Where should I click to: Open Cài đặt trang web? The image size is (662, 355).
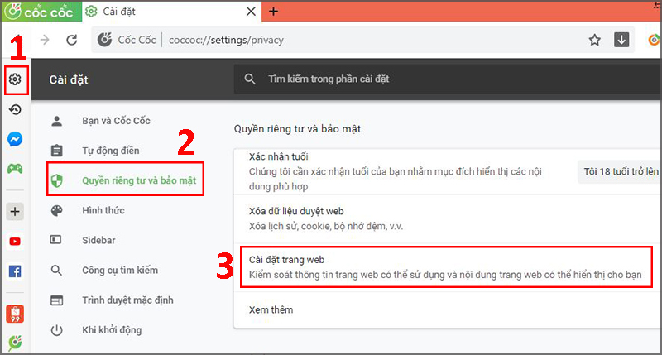click(x=446, y=267)
